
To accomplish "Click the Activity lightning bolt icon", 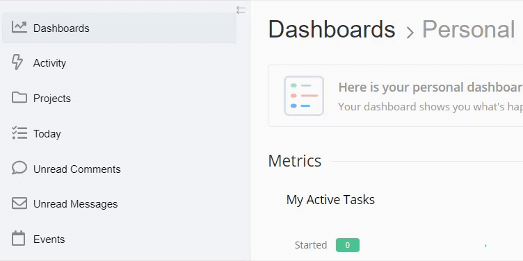I will pos(17,62).
